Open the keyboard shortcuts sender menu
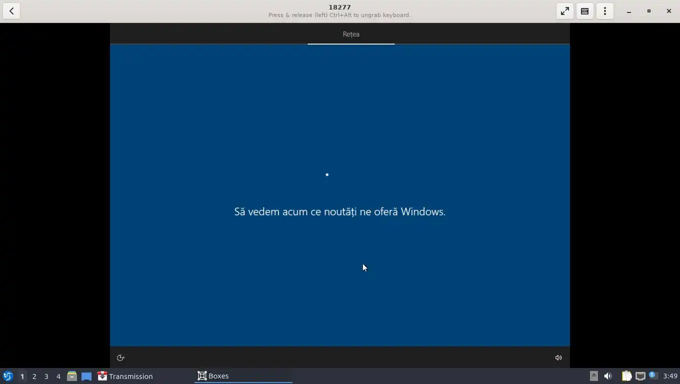The height and width of the screenshot is (384, 680). (x=584, y=11)
